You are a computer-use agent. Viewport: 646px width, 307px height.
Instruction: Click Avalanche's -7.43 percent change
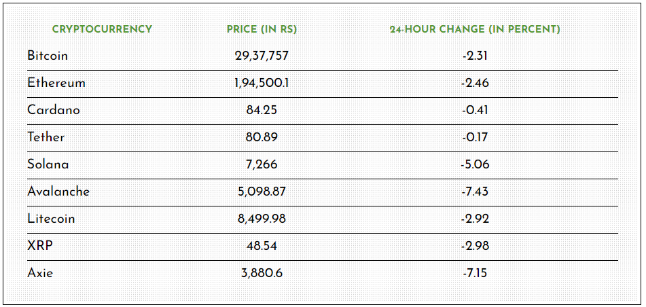475,192
